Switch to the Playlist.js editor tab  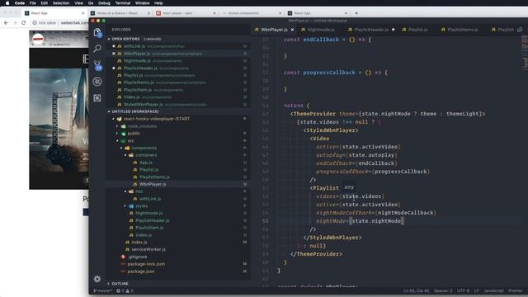click(417, 30)
